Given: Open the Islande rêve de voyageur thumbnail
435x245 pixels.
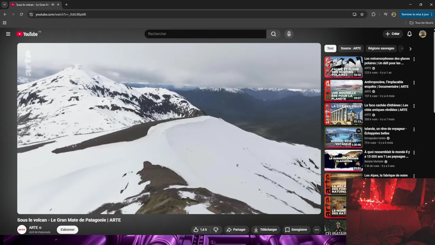Looking at the screenshot, I should [344, 137].
